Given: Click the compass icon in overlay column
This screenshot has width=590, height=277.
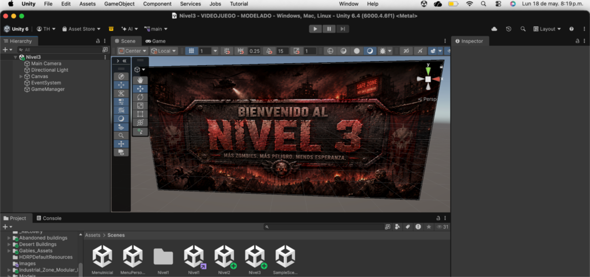Looking at the screenshot, I should [121, 76].
